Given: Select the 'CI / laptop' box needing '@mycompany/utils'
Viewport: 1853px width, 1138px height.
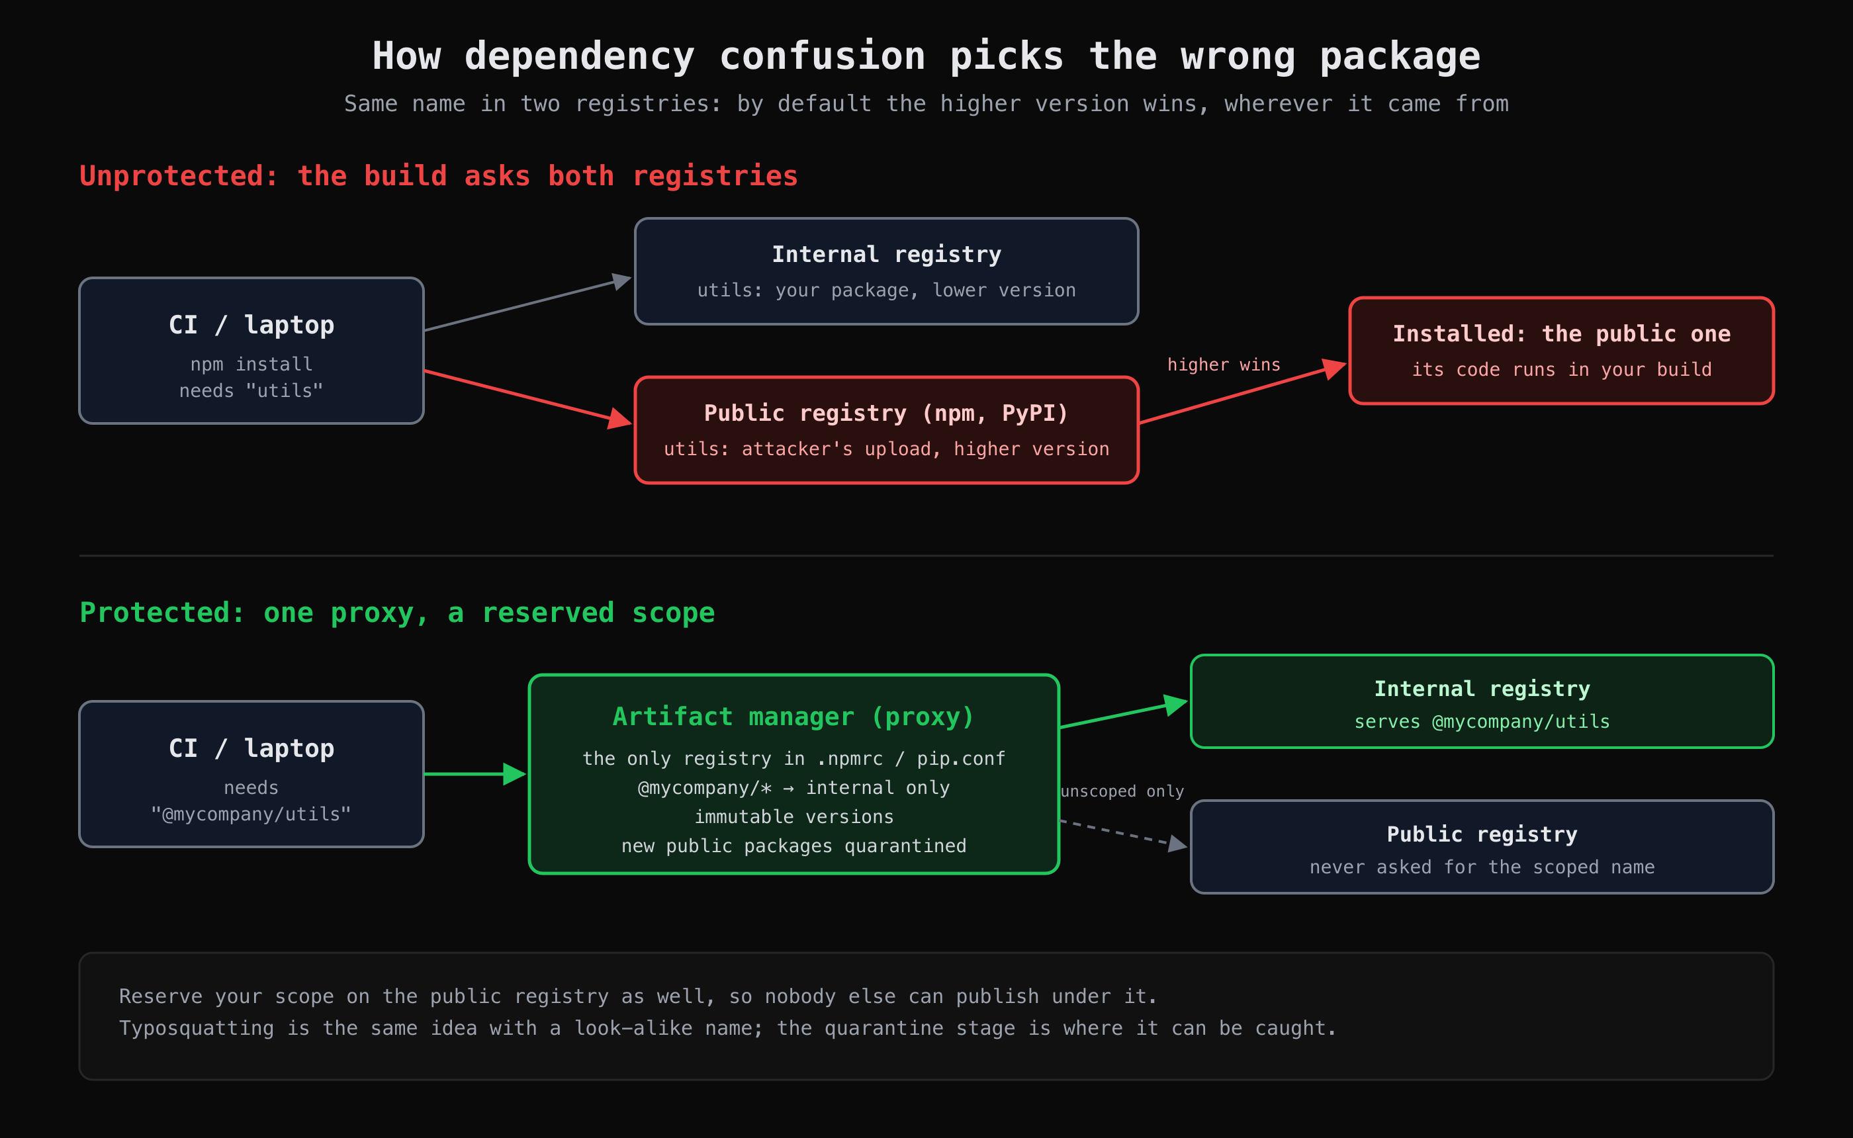Looking at the screenshot, I should 251,775.
